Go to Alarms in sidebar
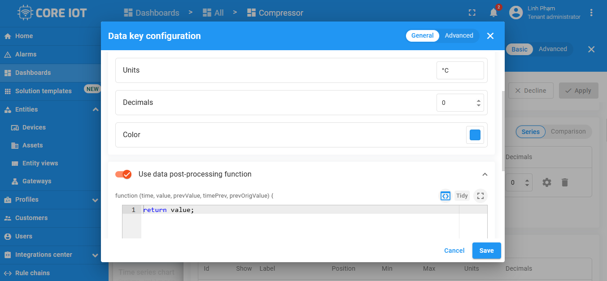This screenshot has width=607, height=281. tap(26, 54)
